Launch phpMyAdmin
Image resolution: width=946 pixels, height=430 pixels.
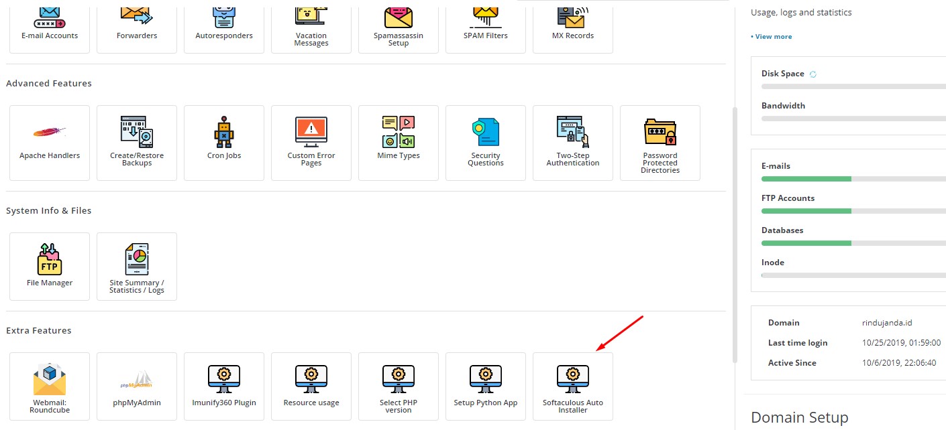137,386
